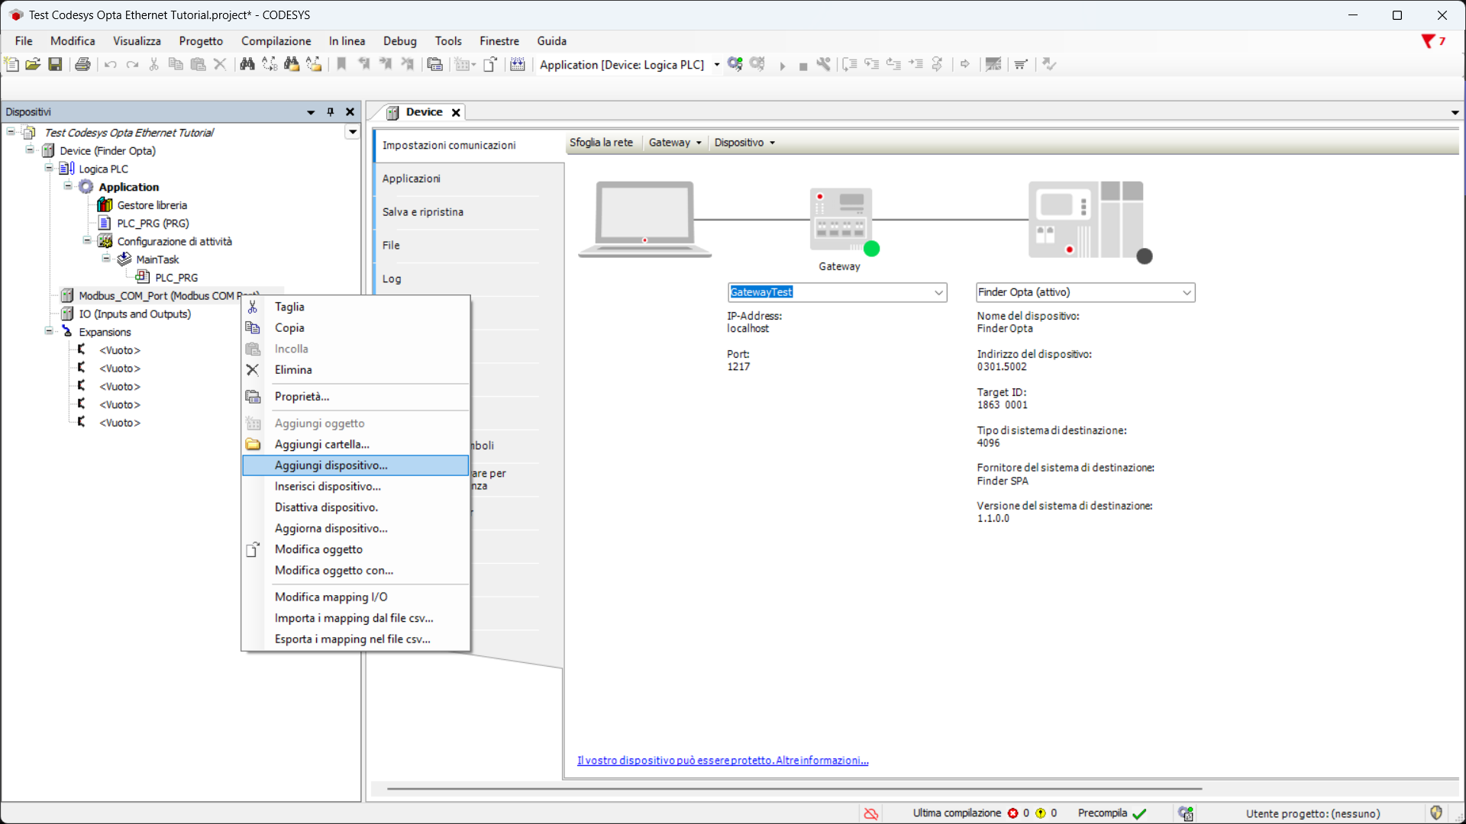Collapse the Application tree node
1466x824 pixels.
pyautogui.click(x=68, y=186)
